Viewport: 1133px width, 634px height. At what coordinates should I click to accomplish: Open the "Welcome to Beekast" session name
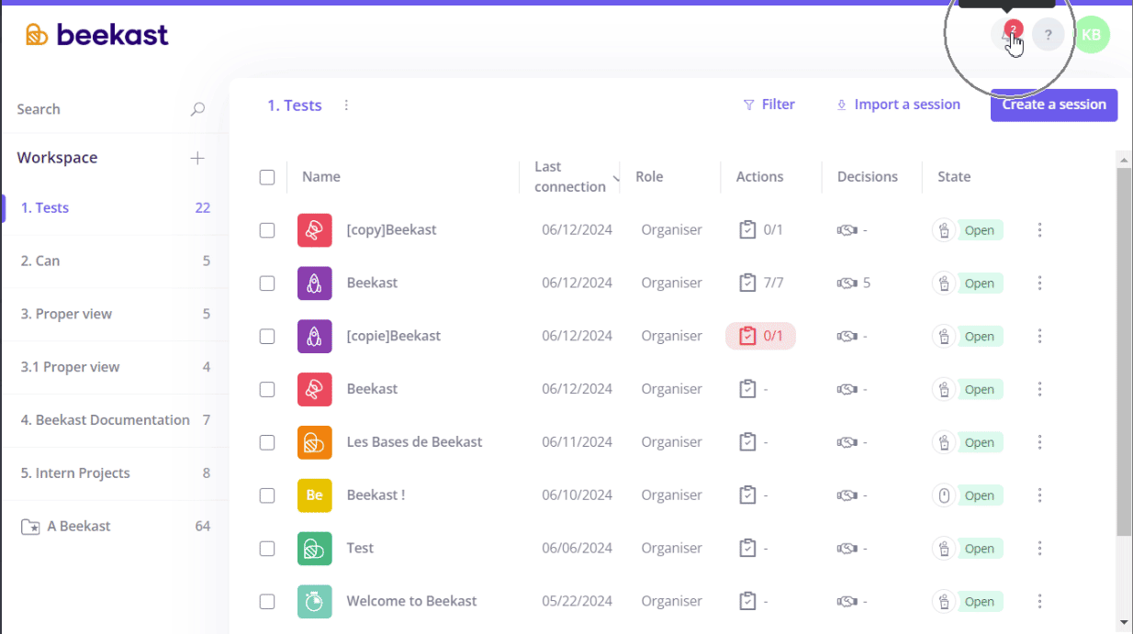pyautogui.click(x=411, y=602)
